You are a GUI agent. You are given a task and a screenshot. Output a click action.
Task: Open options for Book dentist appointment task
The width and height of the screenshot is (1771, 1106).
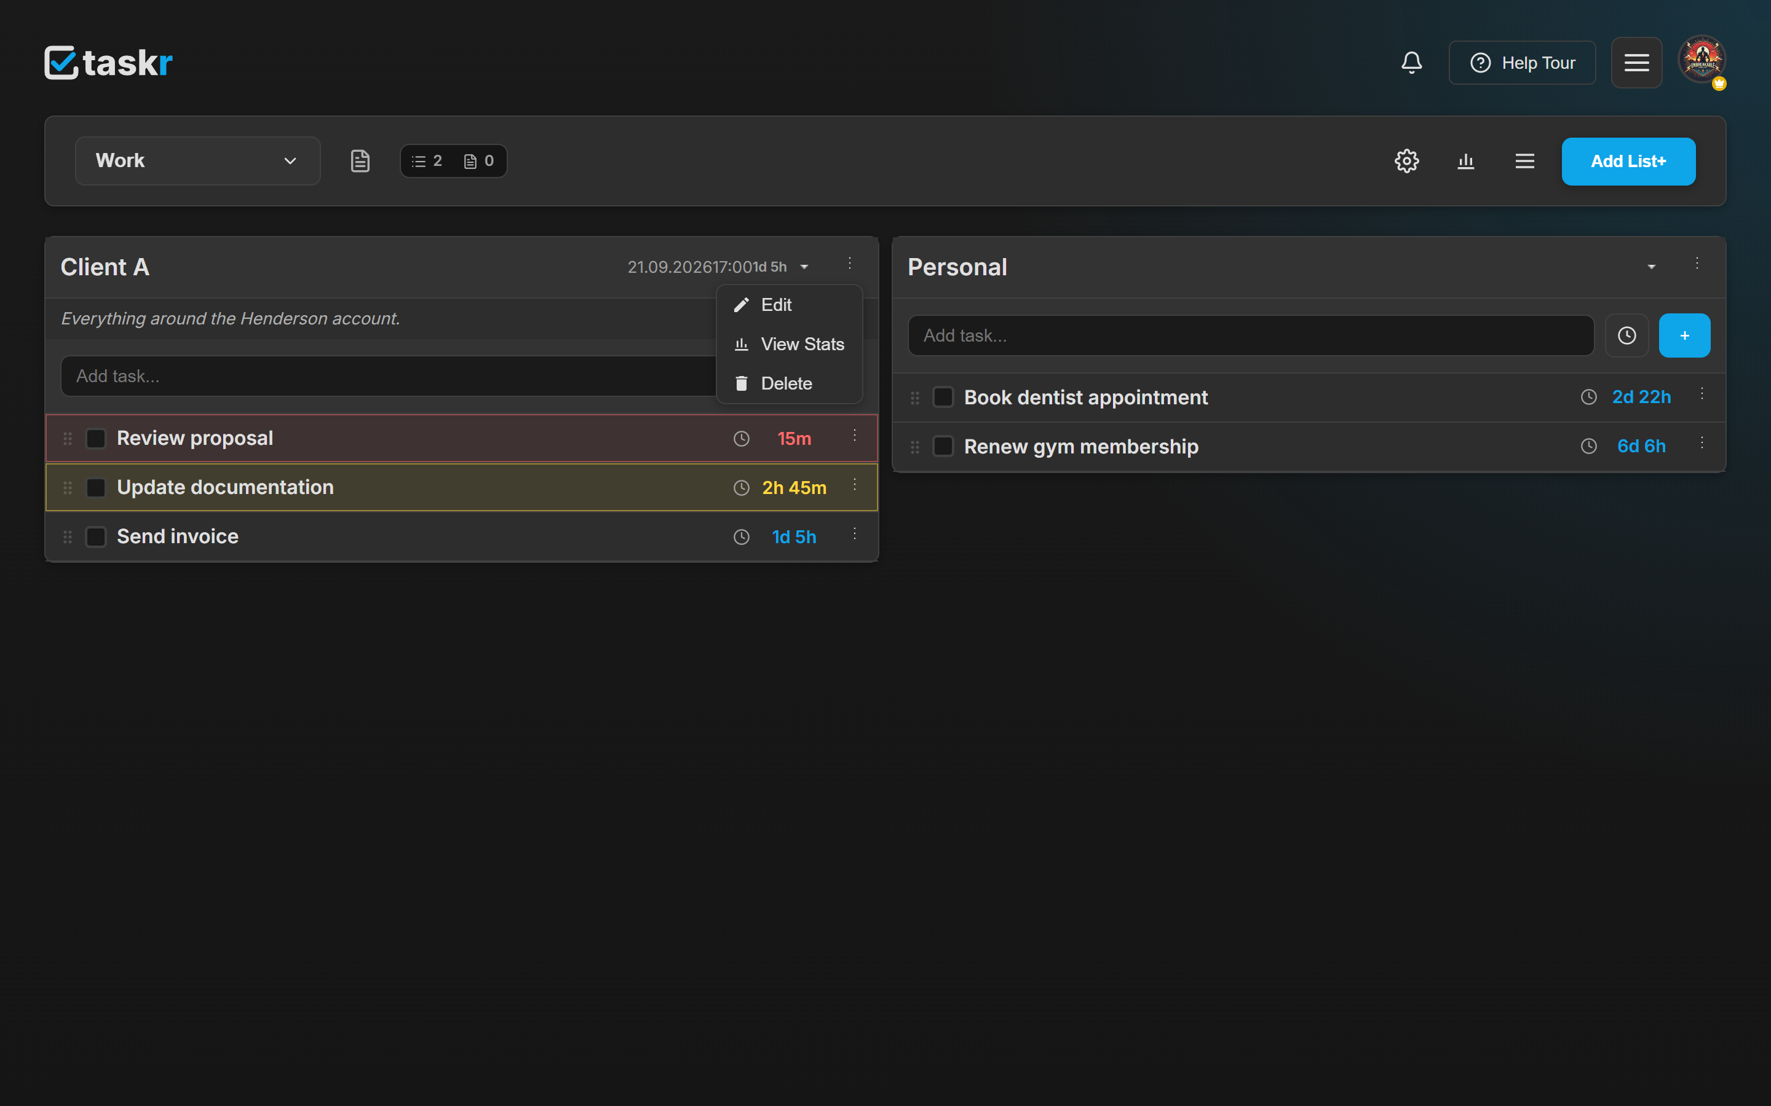tap(1702, 394)
